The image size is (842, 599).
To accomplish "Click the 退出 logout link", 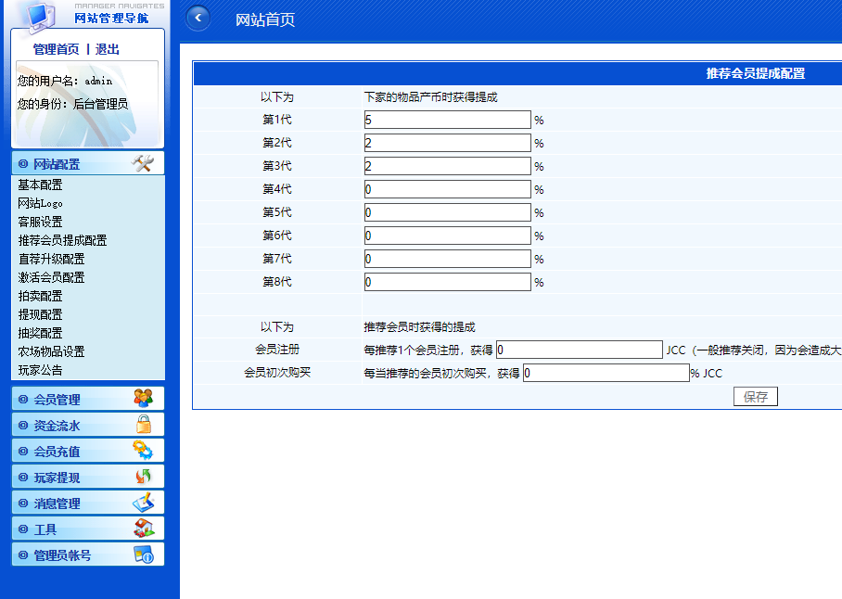I will (108, 49).
